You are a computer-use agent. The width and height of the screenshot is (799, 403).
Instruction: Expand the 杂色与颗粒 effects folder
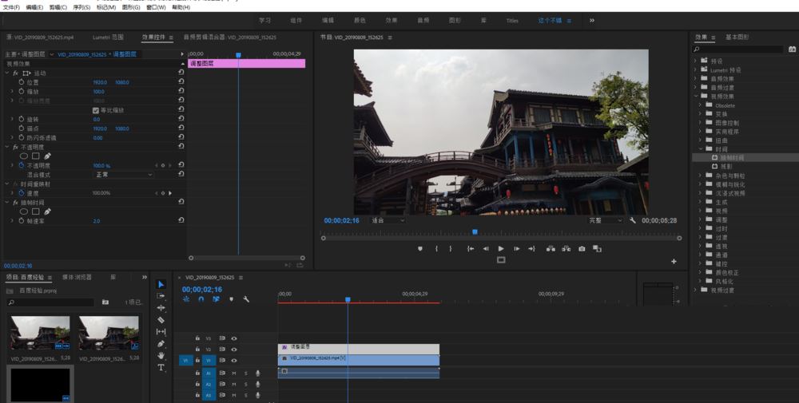[x=700, y=176]
